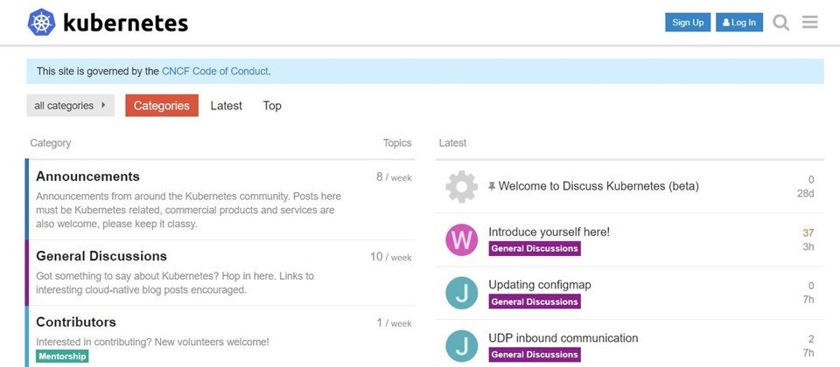Open the Contributors category
840x367 pixels.
[76, 322]
